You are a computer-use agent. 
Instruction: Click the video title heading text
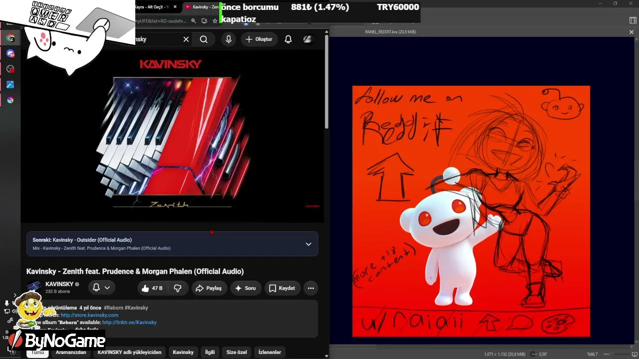[x=135, y=271]
